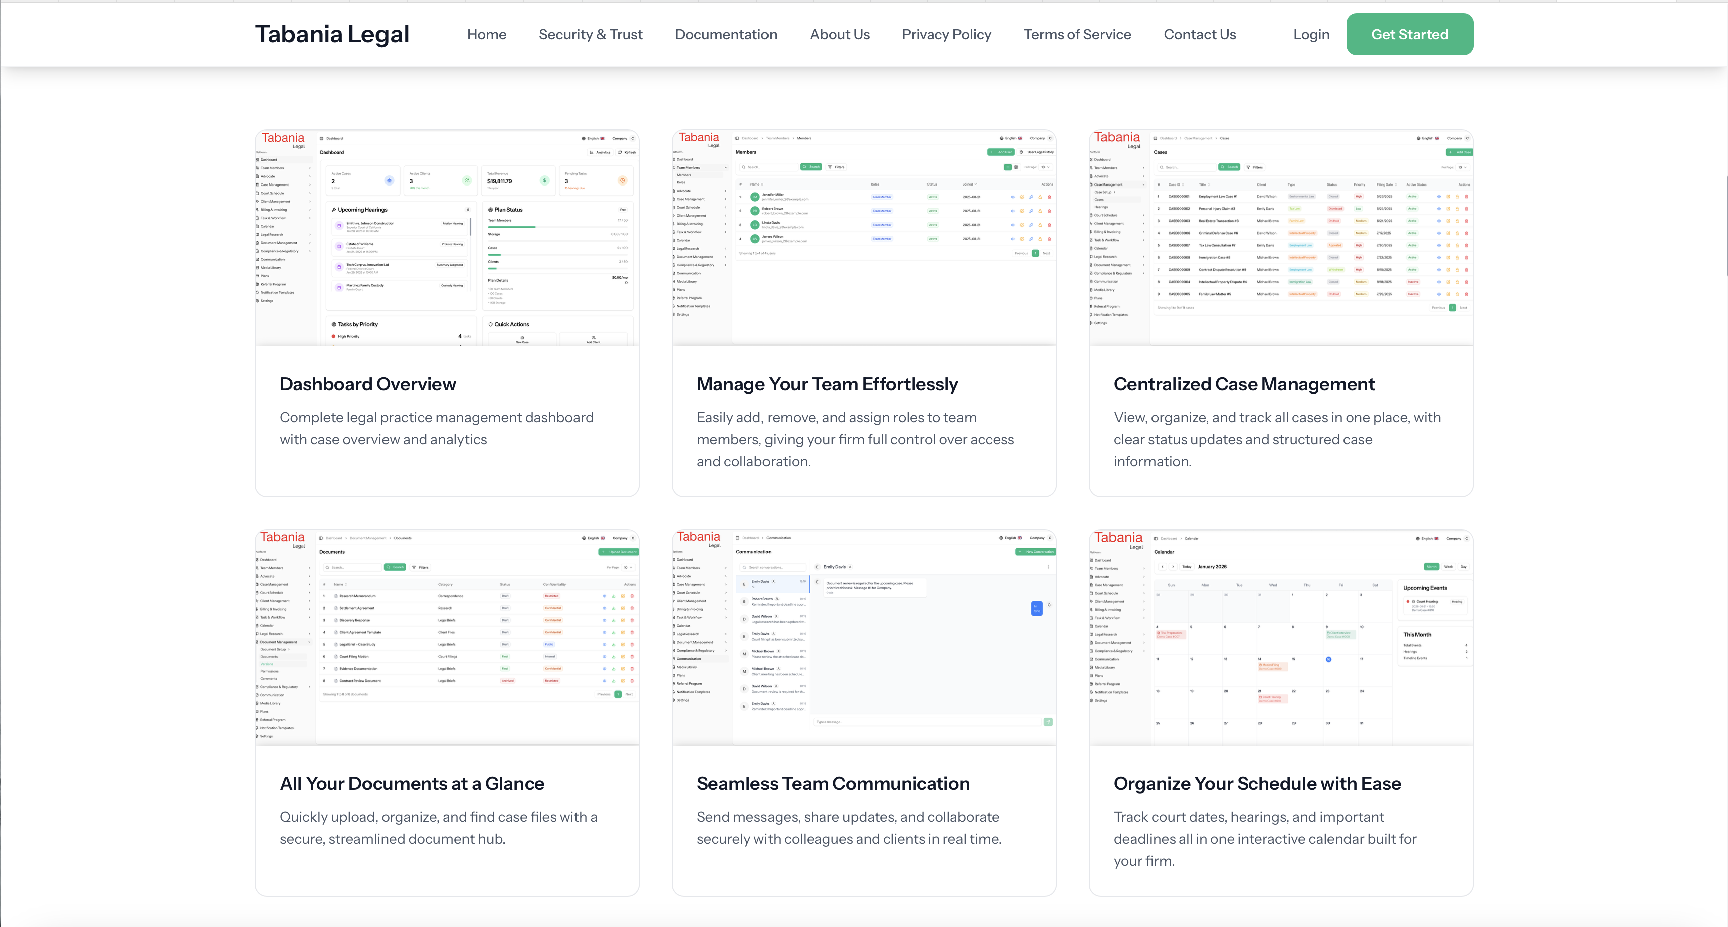Click the eye view icon for Jennifer Miller
1728x927 pixels.
[x=1013, y=197]
